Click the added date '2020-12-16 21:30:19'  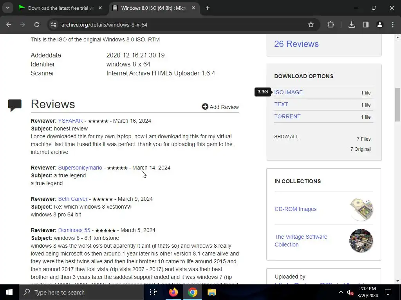(135, 55)
